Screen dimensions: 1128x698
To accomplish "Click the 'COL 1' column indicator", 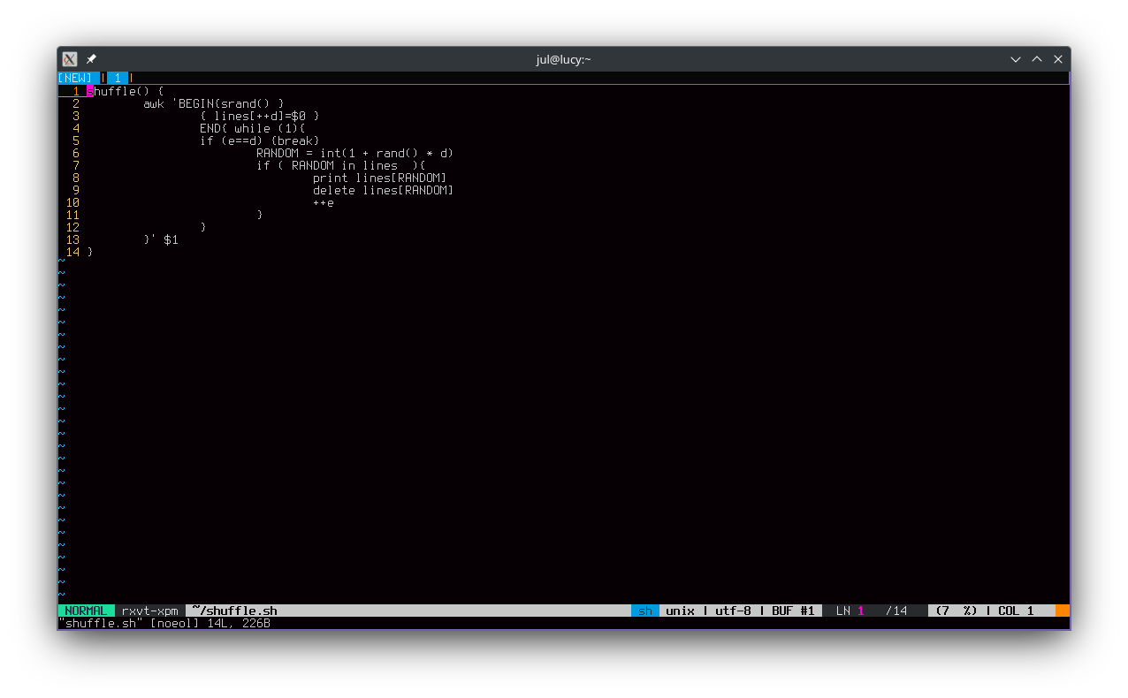I will click(1017, 611).
